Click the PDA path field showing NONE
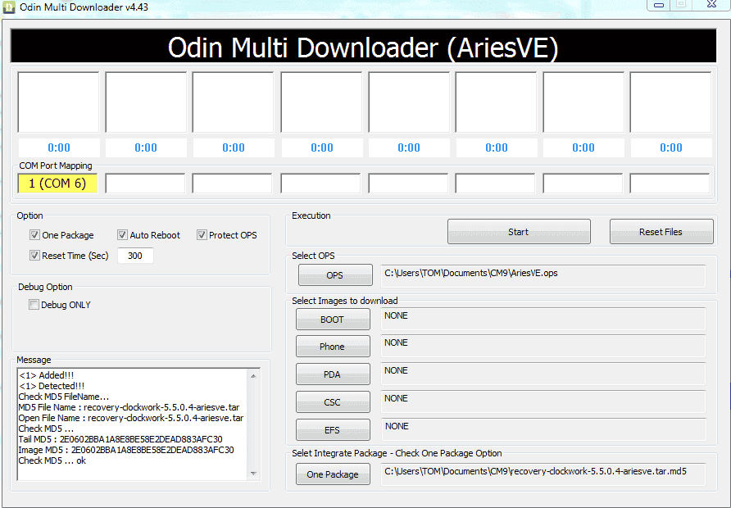 point(543,374)
